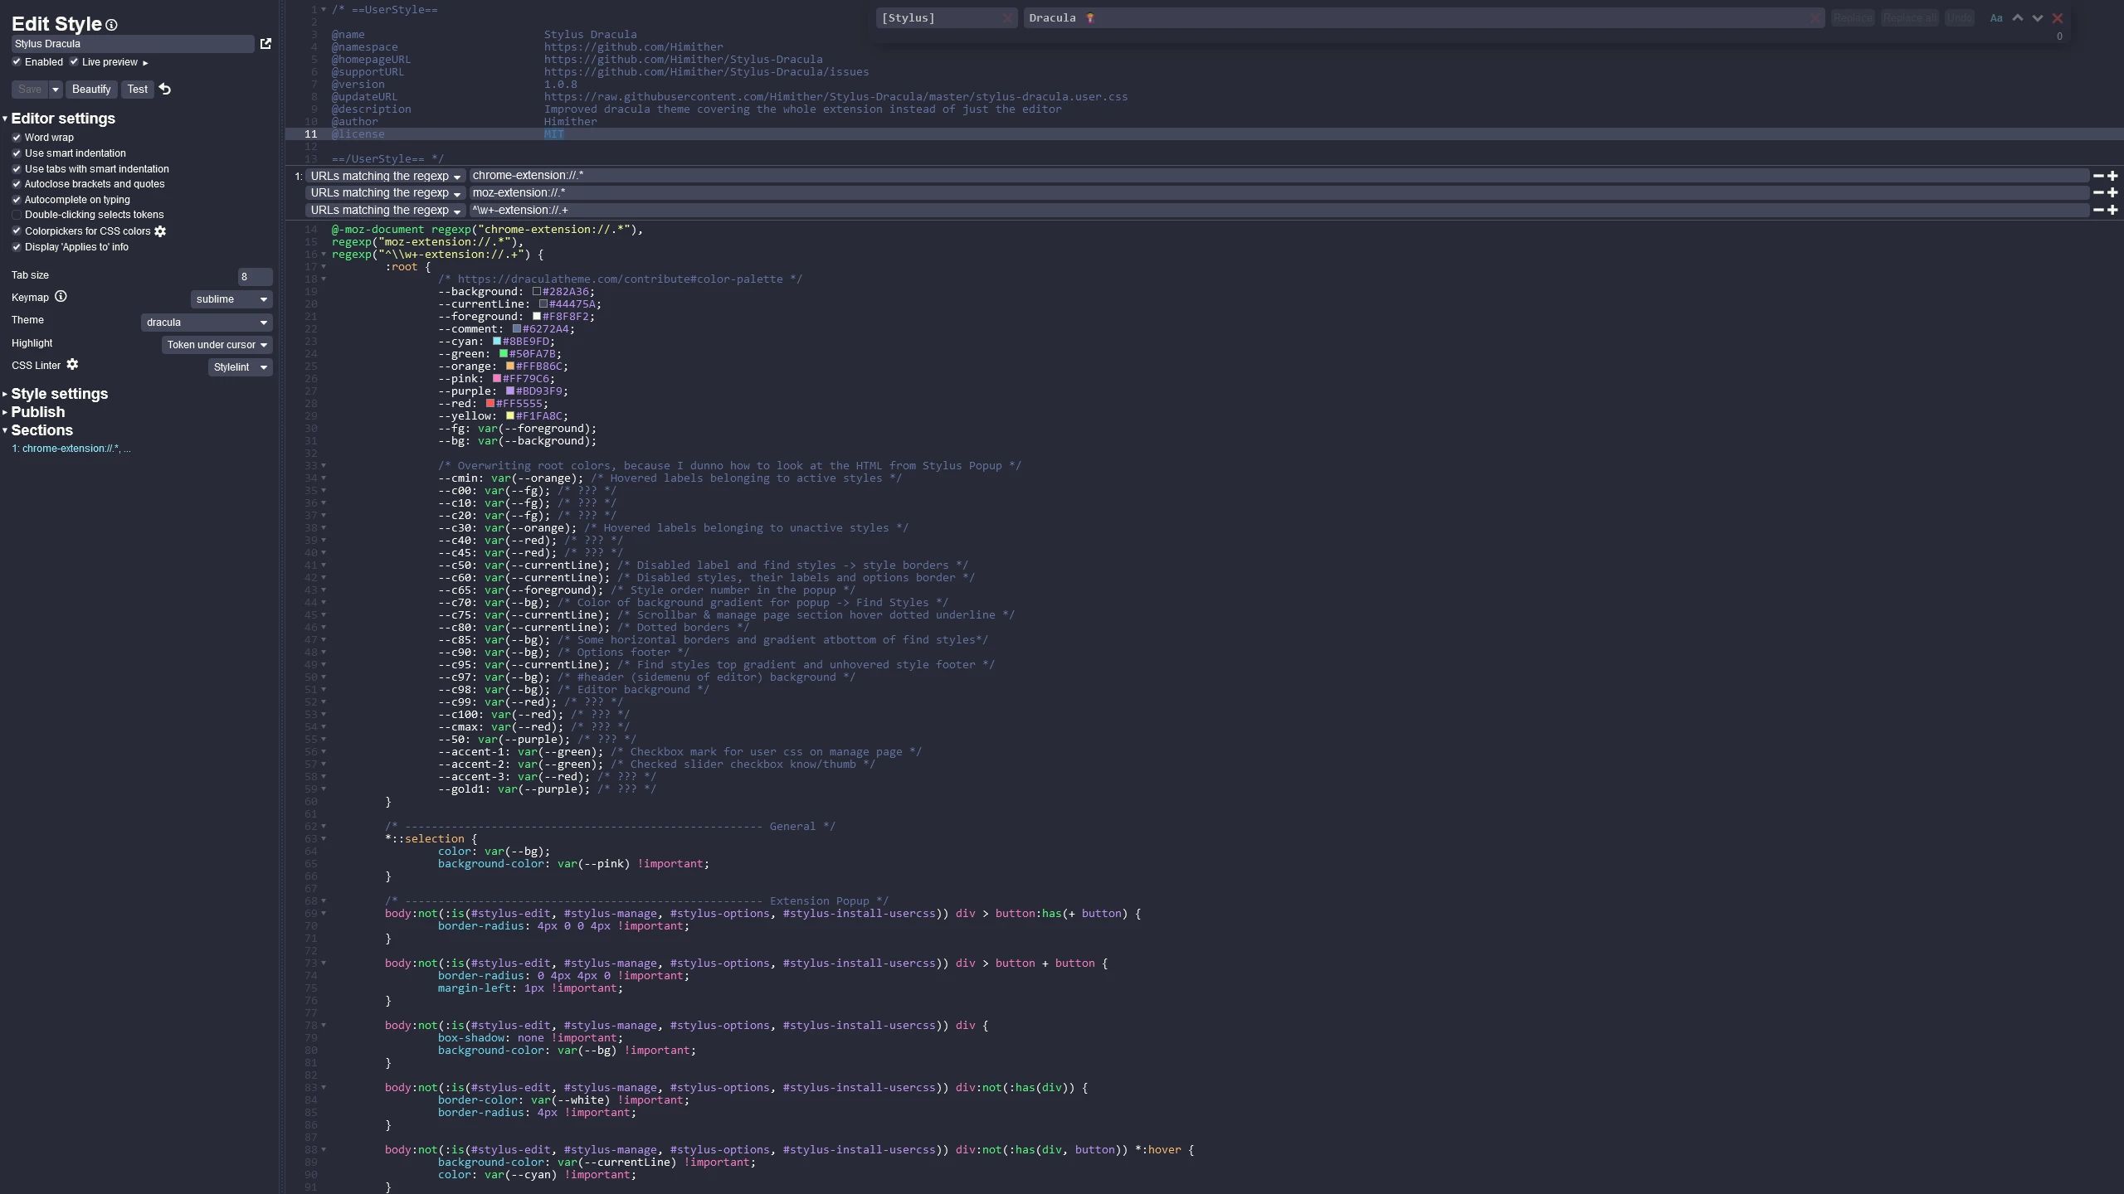2124x1194 pixels.
Task: Click the Test button in editor toolbar
Action: 137,89
